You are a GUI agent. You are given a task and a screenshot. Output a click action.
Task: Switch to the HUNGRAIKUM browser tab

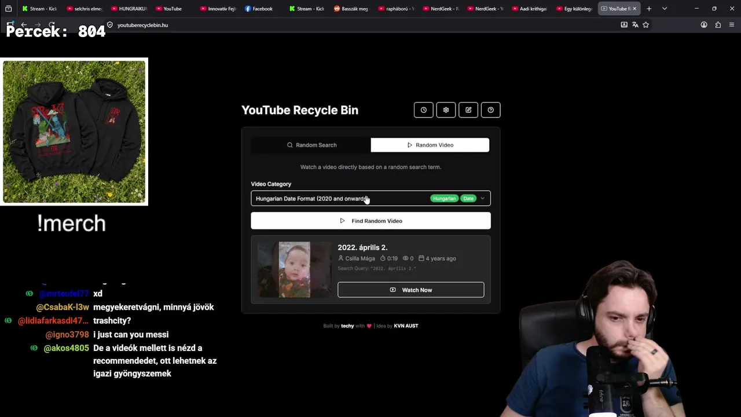click(x=128, y=9)
